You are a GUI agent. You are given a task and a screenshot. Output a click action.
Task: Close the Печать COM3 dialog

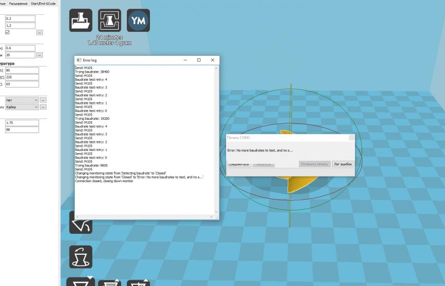coord(351,138)
